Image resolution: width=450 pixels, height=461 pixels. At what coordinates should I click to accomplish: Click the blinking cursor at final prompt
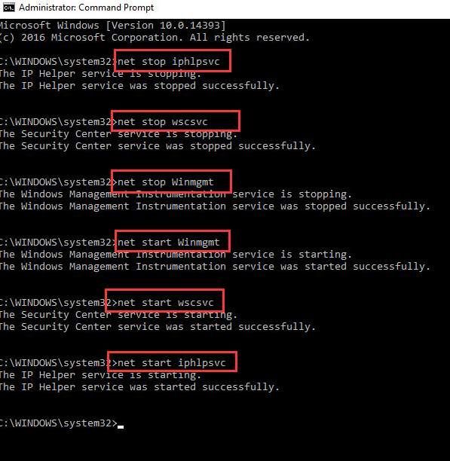[121, 427]
